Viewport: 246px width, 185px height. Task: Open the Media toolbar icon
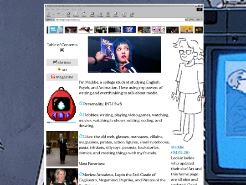click(108, 14)
